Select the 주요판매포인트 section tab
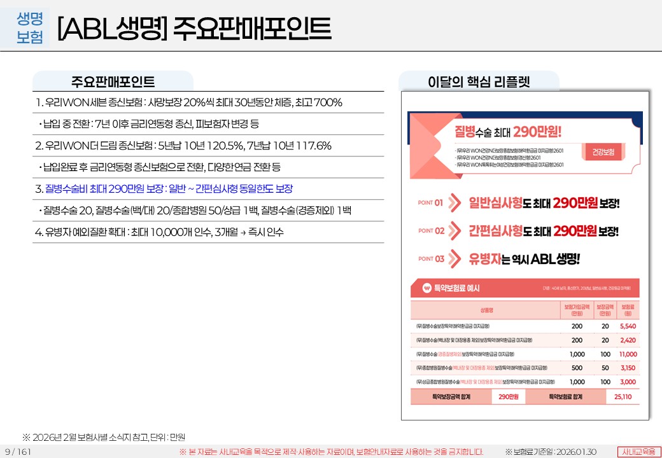This screenshot has width=662, height=458. coord(113,82)
